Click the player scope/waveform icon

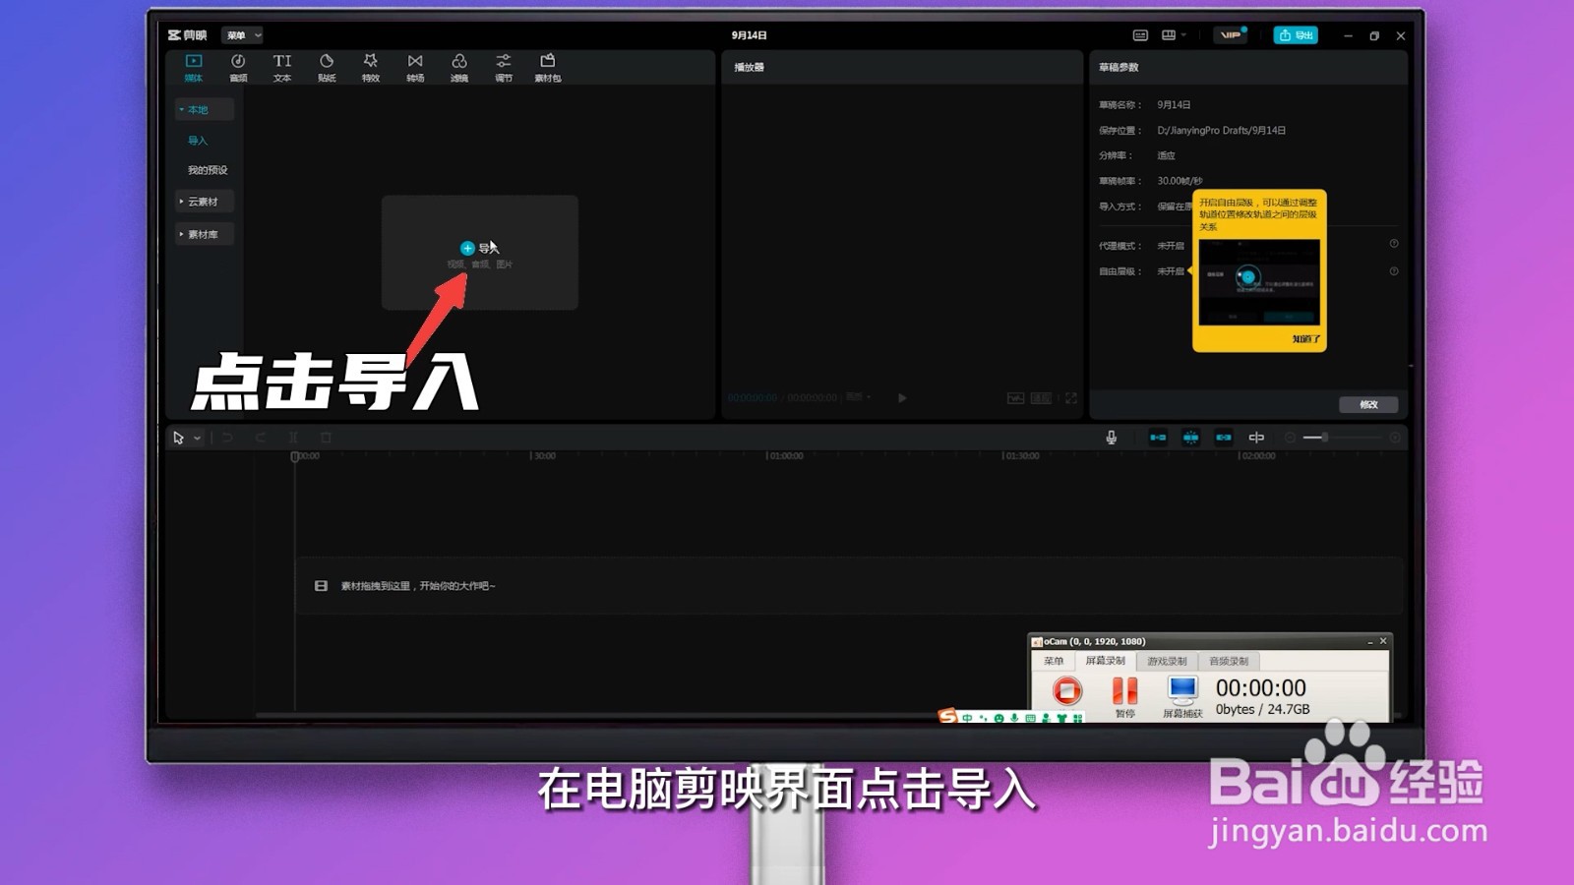tap(1015, 398)
